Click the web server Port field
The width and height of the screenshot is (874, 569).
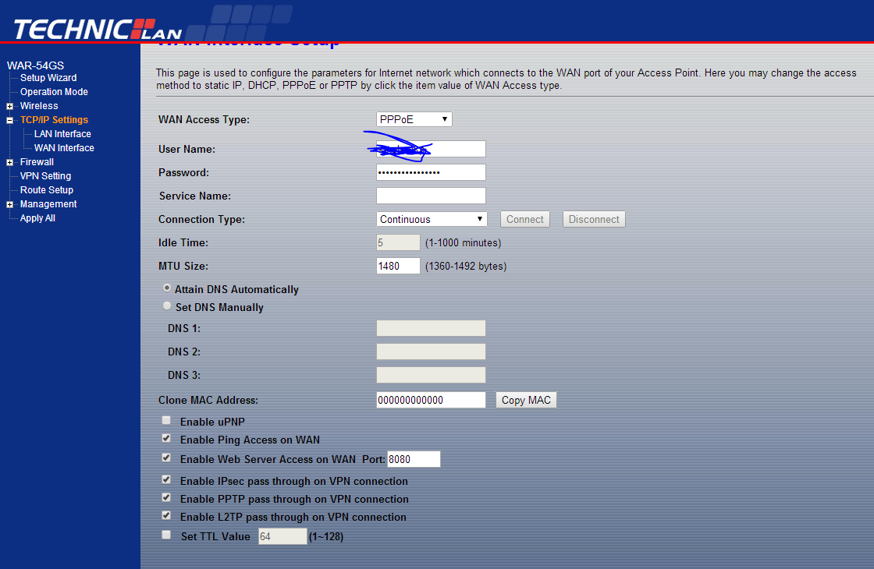coord(414,459)
